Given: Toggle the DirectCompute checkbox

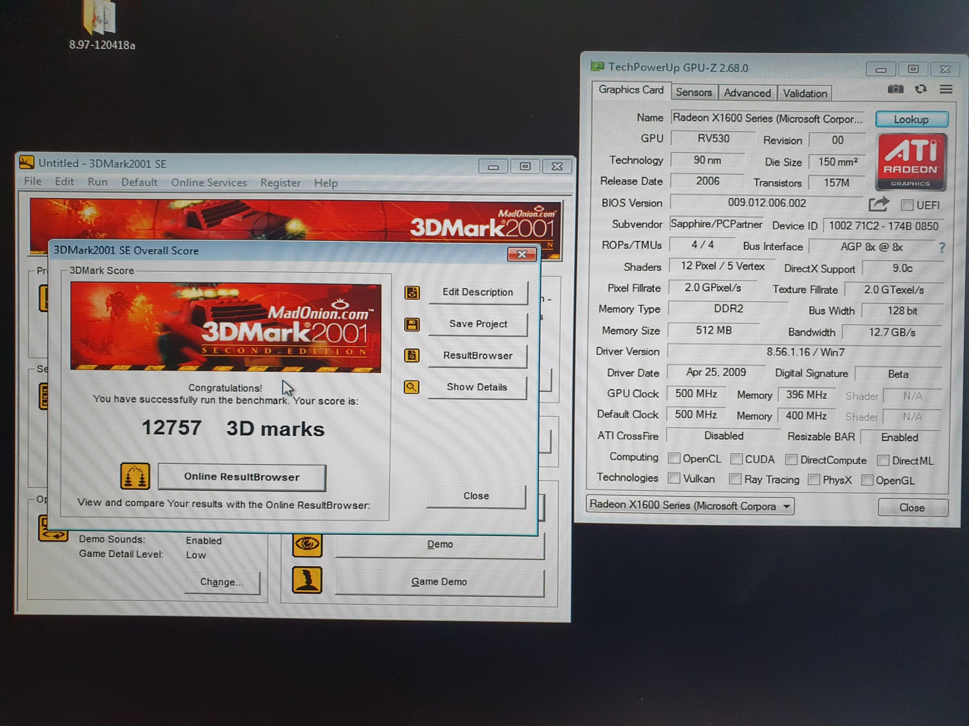Looking at the screenshot, I should pos(791,460).
